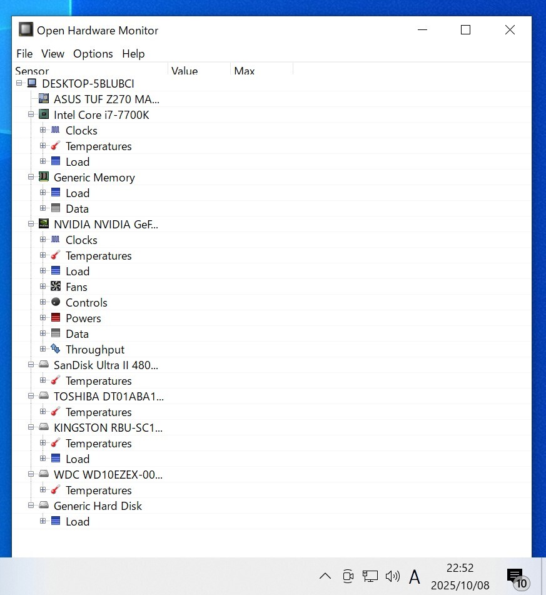546x595 pixels.
Task: Collapse the Intel Core i7-7700K node
Action: click(x=31, y=114)
